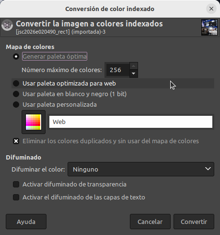Uncheck Eliminar los colores duplicados checkbox

pos(16,141)
